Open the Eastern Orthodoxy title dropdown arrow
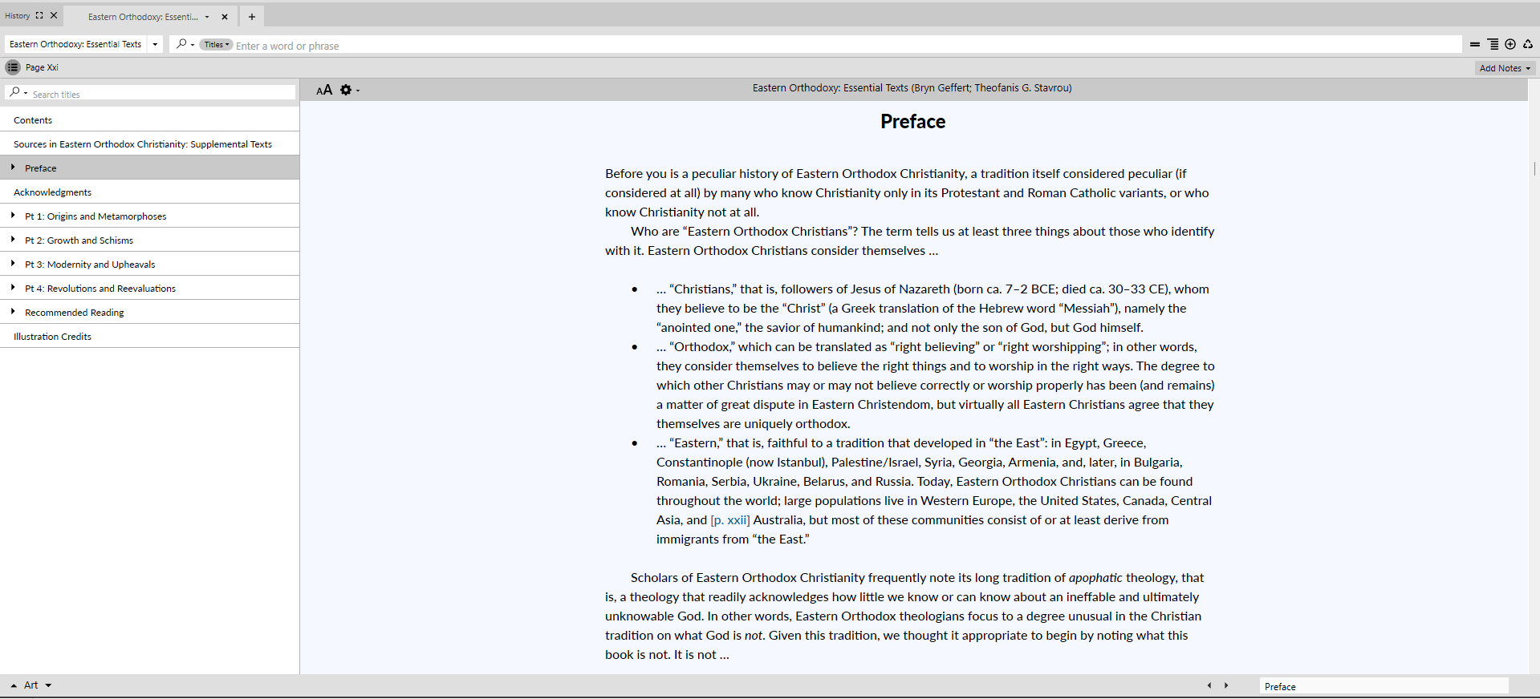1540x699 pixels. (x=155, y=45)
